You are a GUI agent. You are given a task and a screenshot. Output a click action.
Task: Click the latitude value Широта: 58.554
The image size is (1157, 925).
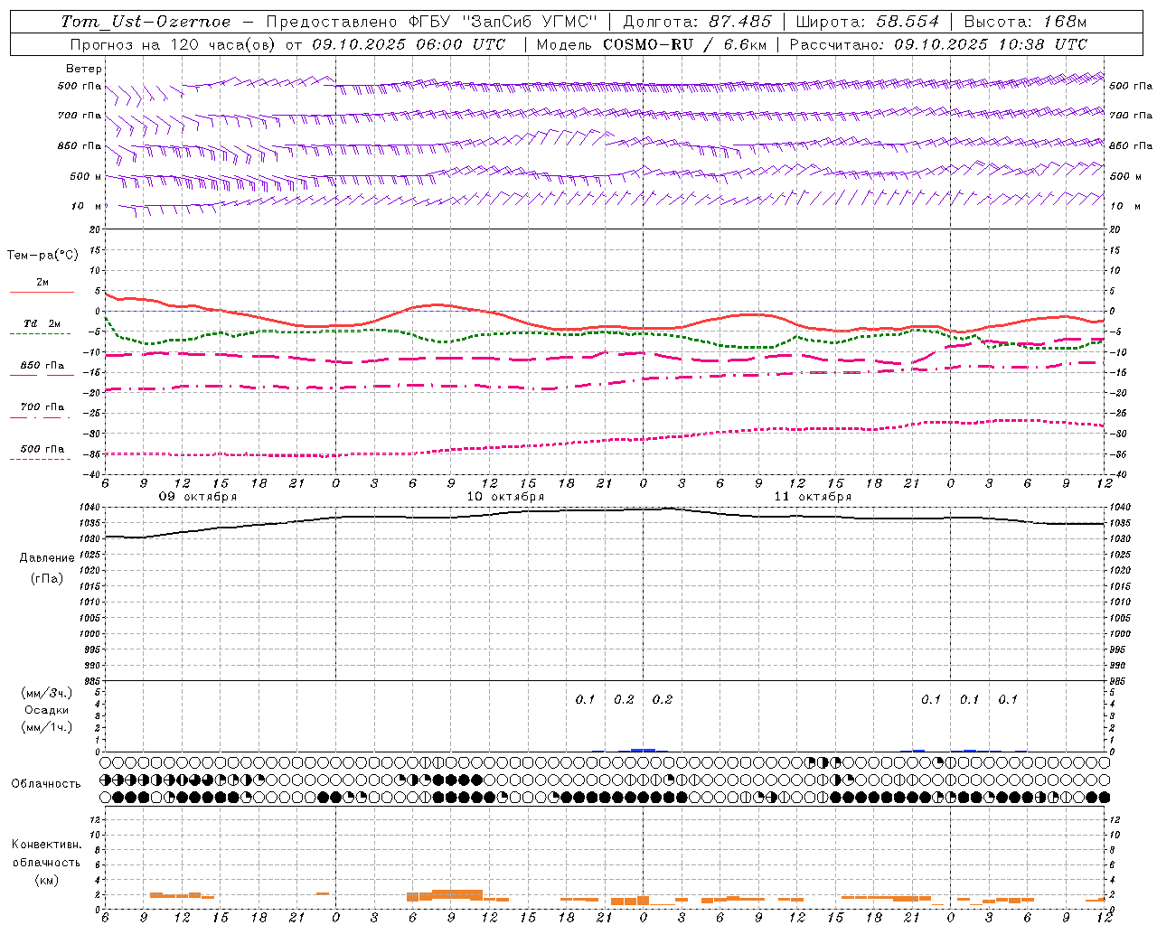pos(868,22)
